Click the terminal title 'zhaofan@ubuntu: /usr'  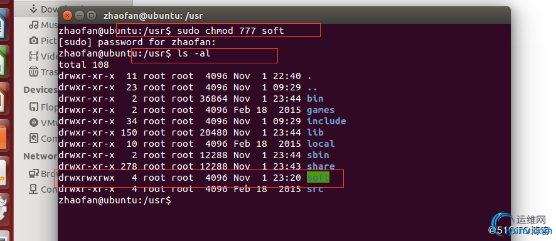[153, 16]
